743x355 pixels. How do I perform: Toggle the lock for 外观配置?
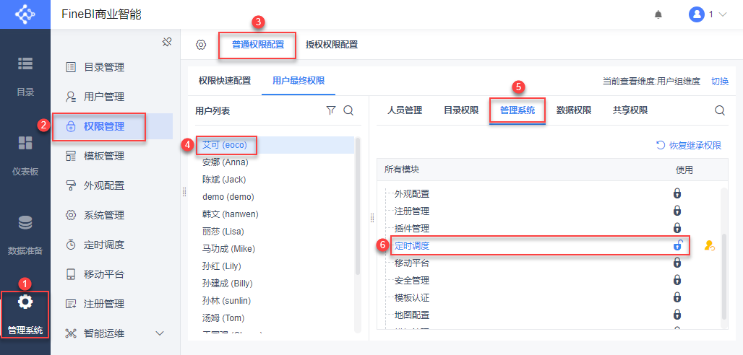pyautogui.click(x=677, y=193)
